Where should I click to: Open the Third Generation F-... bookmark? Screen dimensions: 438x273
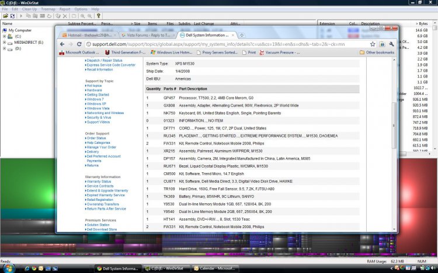point(125,52)
